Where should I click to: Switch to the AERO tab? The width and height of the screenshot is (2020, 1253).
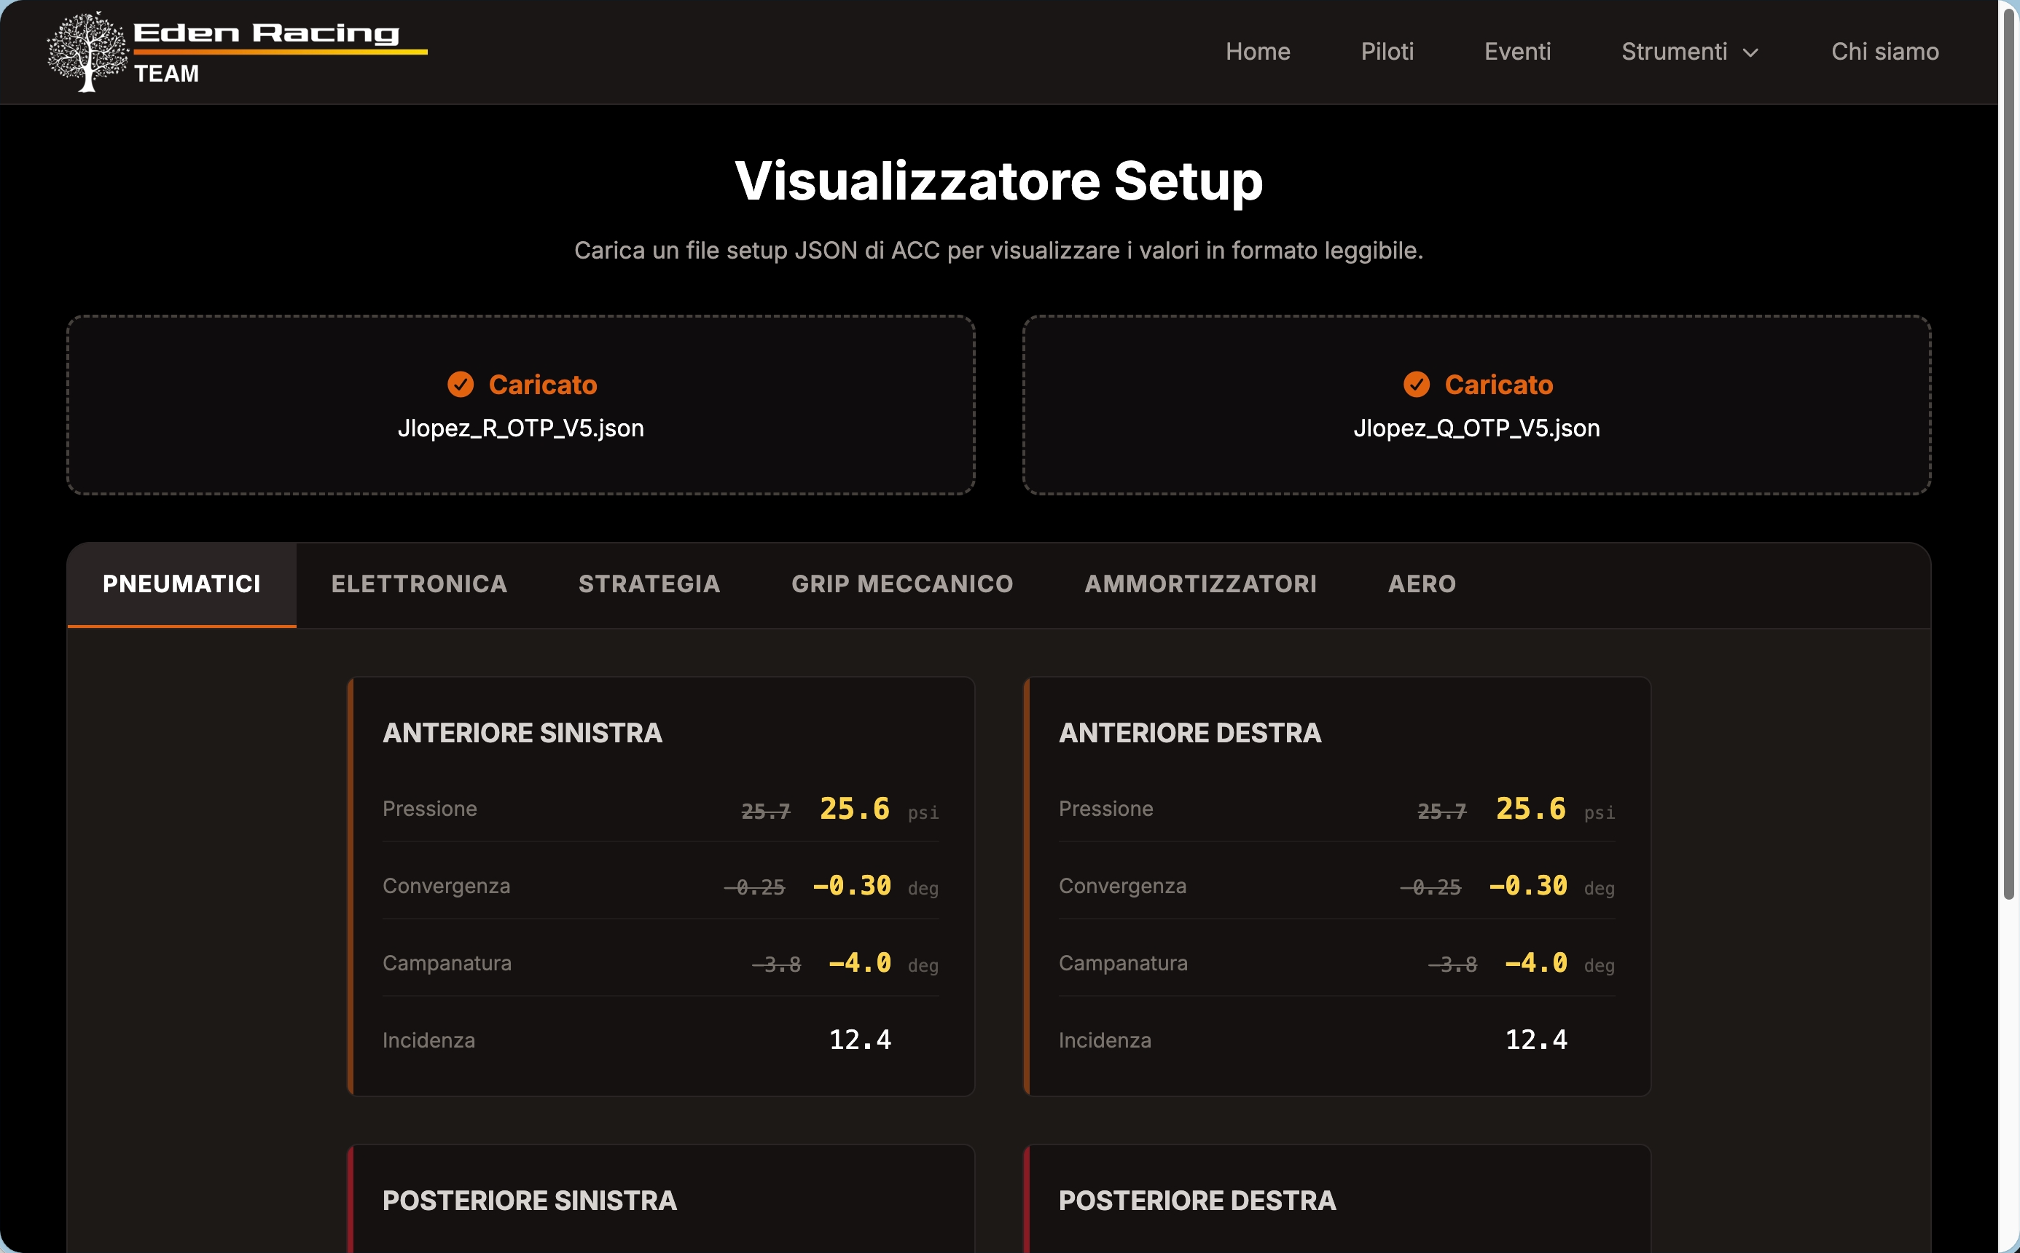coord(1421,584)
